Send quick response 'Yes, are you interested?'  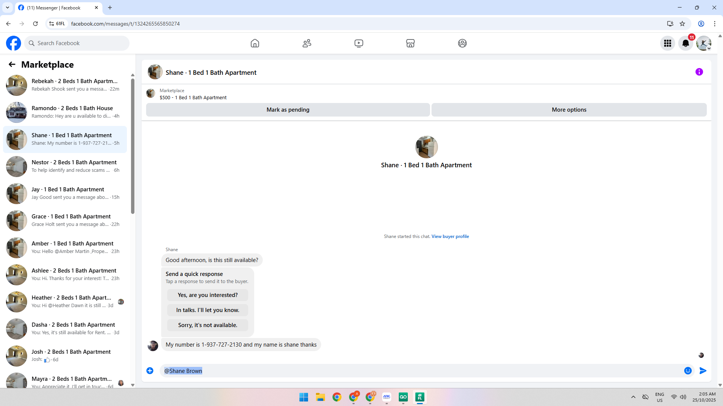pyautogui.click(x=208, y=295)
